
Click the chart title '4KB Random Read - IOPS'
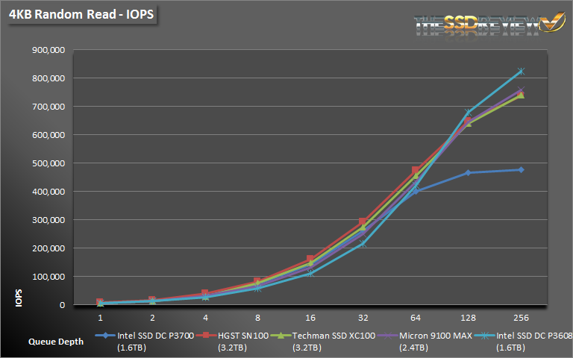pos(81,14)
